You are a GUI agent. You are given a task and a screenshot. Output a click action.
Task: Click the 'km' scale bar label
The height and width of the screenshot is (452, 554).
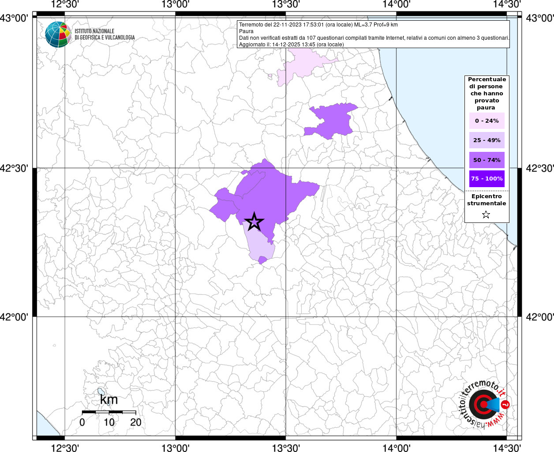point(109,399)
